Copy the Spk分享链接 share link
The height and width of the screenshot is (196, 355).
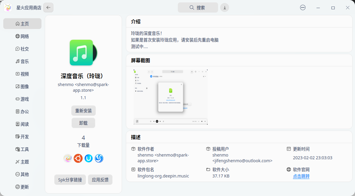pyautogui.click(x=70, y=180)
